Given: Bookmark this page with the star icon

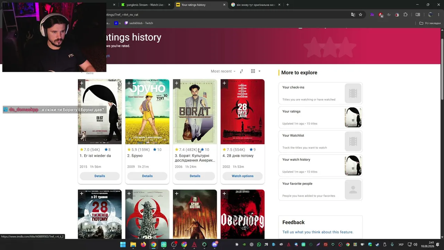Looking at the screenshot, I should pos(360,15).
